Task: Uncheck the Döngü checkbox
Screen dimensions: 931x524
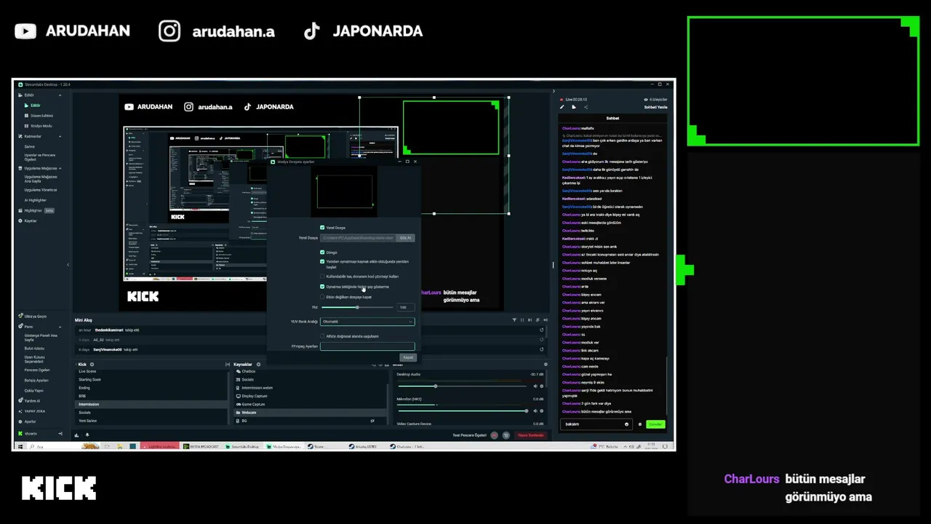Action: point(322,253)
